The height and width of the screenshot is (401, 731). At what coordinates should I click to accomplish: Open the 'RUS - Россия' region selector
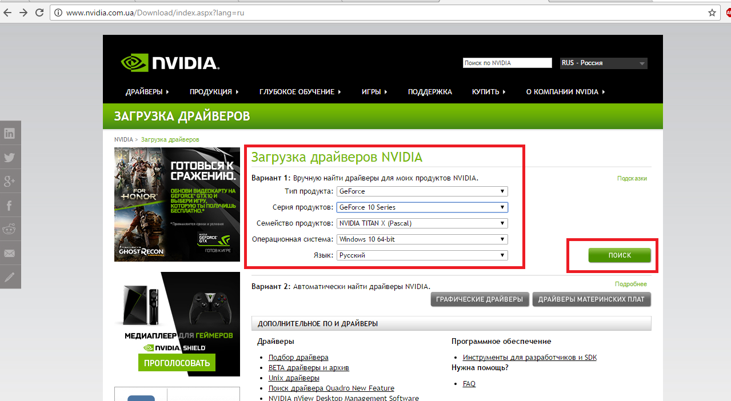tap(604, 63)
